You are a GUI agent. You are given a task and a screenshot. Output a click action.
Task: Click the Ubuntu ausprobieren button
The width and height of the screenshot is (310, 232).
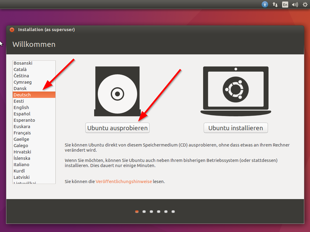pos(117,128)
